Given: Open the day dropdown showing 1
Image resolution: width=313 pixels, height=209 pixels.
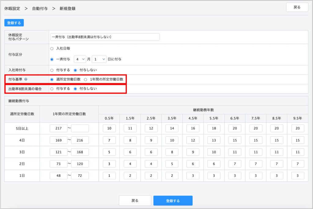Looking at the screenshot, I should 99,59.
